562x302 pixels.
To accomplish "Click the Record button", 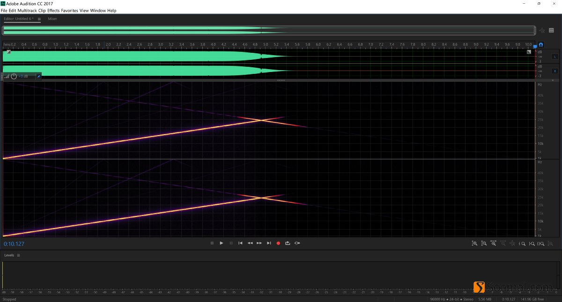I will [x=278, y=243].
